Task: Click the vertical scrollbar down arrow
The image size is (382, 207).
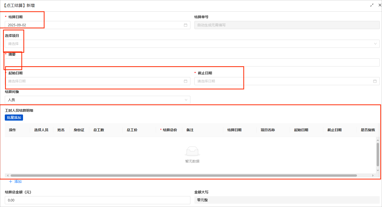Action: tap(378, 170)
